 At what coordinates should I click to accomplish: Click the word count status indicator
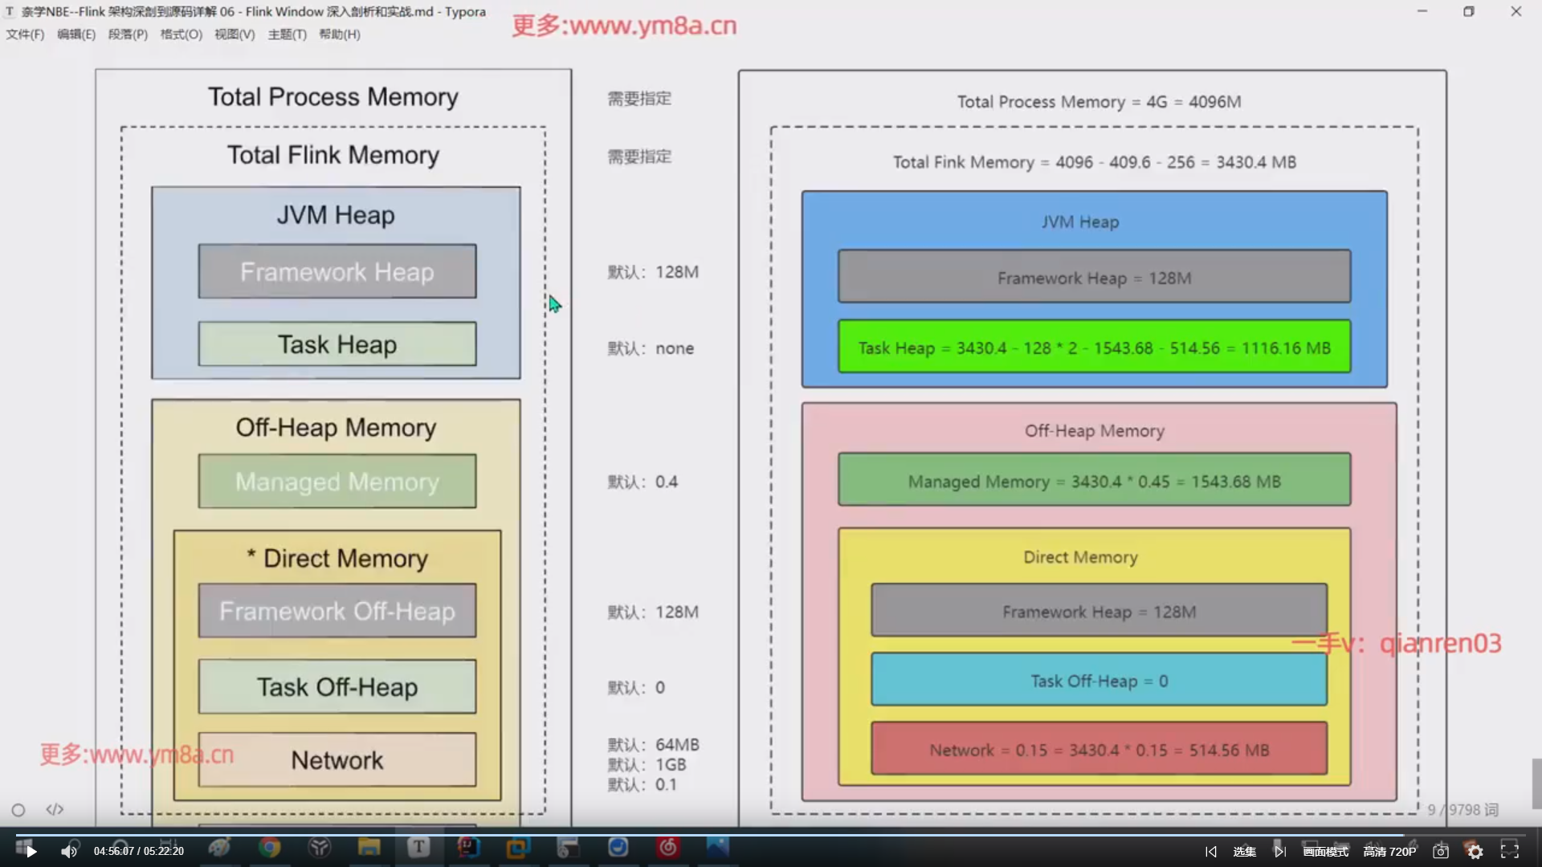click(1462, 809)
